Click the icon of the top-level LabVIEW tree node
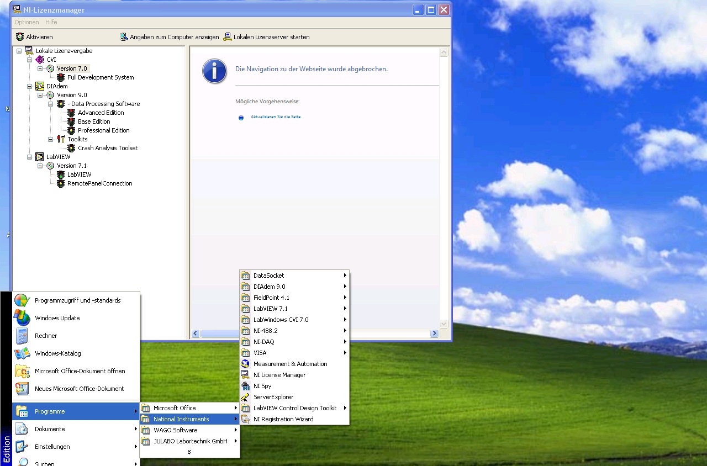The width and height of the screenshot is (707, 466). [40, 157]
